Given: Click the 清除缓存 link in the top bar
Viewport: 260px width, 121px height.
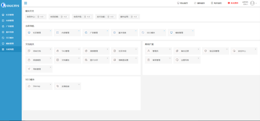Looking at the screenshot, I should (x=200, y=3).
